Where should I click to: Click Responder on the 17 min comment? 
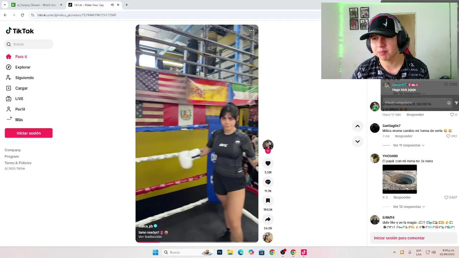(x=415, y=115)
